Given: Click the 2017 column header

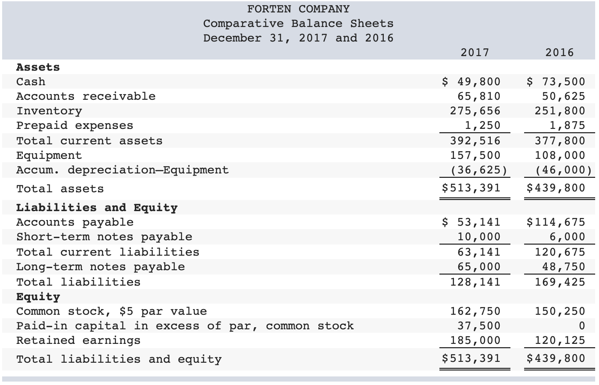Looking at the screenshot, I should (x=475, y=52).
